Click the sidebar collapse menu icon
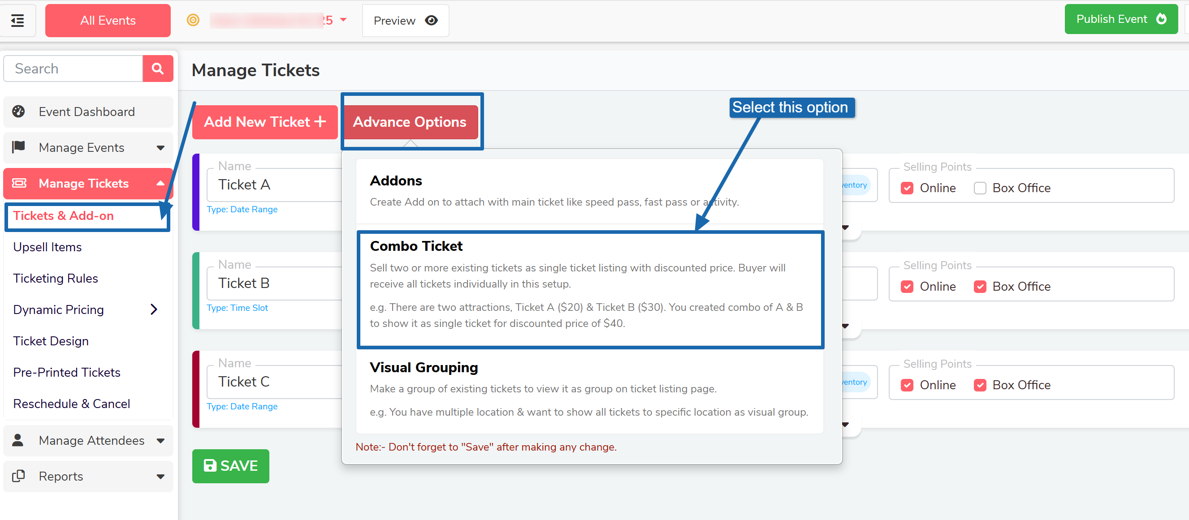The image size is (1189, 520). pos(17,20)
